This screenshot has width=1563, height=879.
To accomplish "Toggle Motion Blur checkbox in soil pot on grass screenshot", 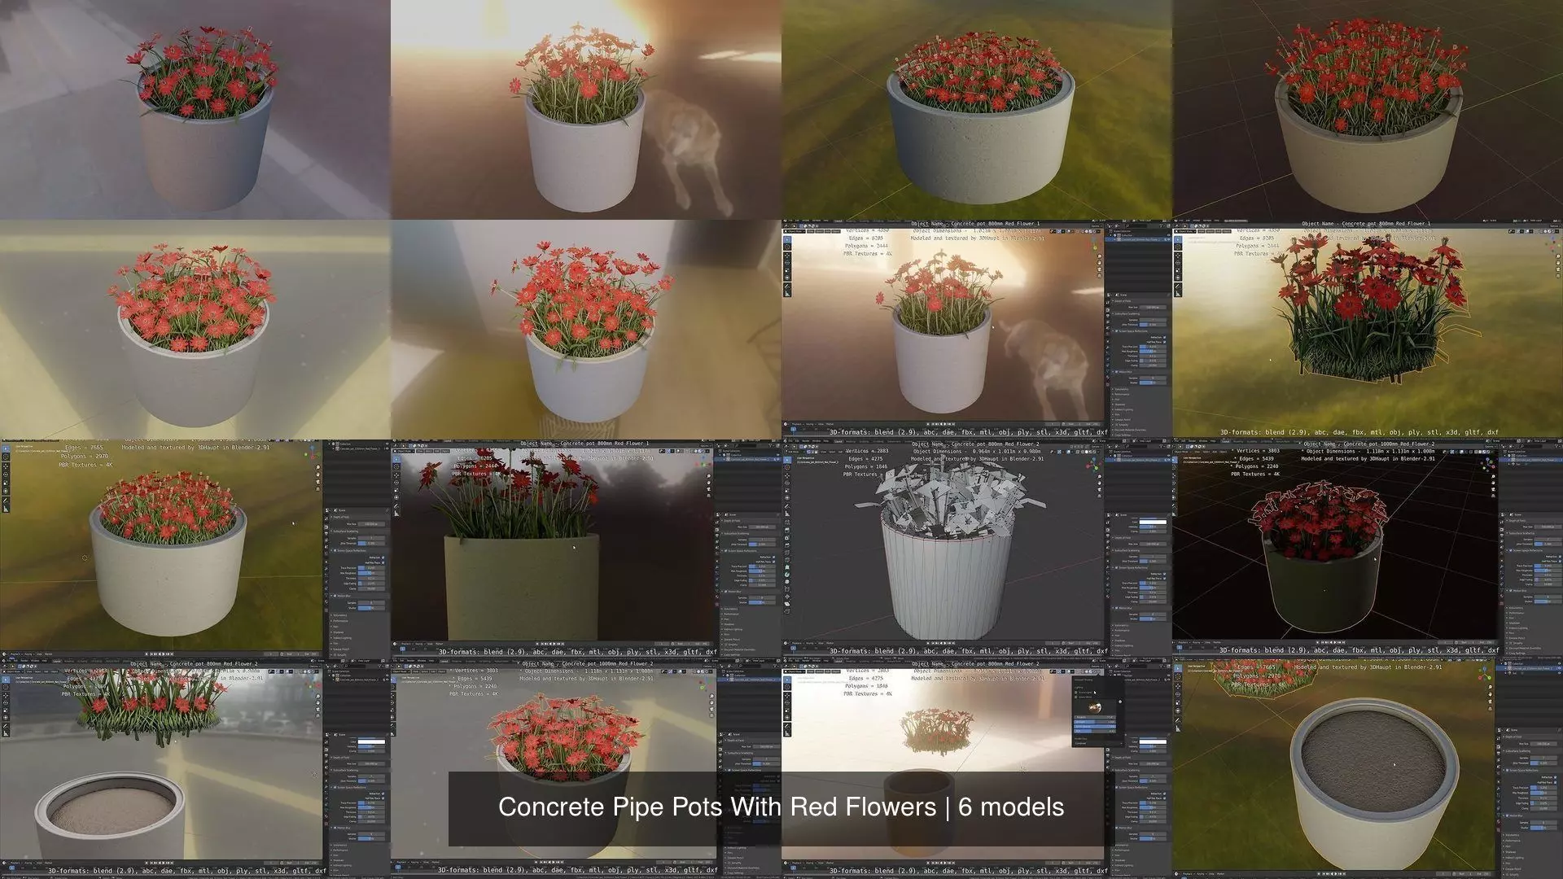I will click(x=1507, y=816).
